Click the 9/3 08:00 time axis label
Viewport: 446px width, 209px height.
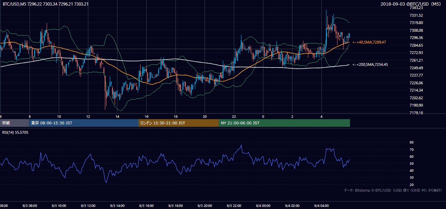30,206
